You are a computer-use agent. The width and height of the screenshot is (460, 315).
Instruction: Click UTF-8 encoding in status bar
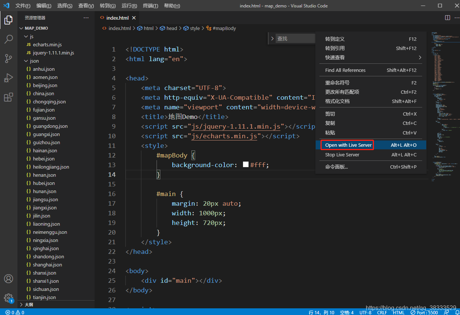pos(365,312)
